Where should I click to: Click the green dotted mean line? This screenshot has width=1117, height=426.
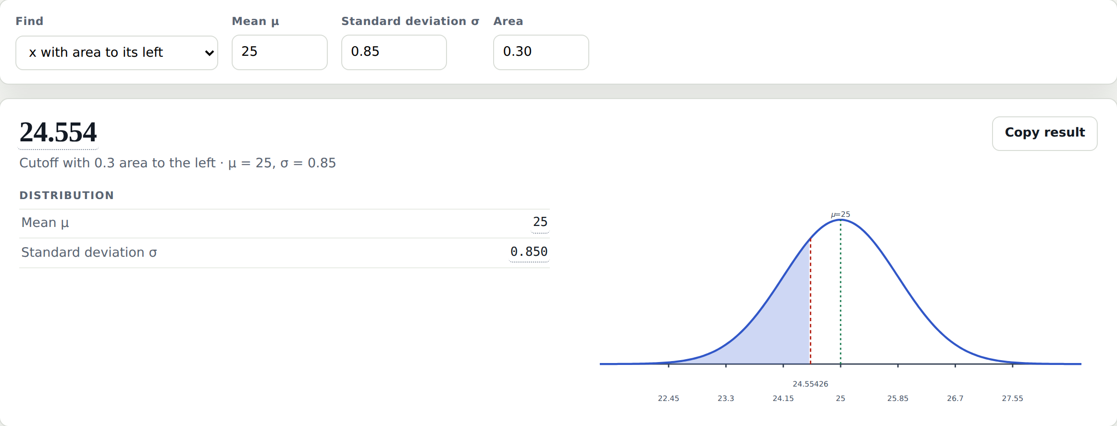(841, 292)
